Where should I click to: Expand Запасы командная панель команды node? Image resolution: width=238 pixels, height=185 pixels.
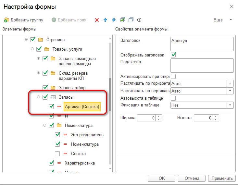coord(38,58)
